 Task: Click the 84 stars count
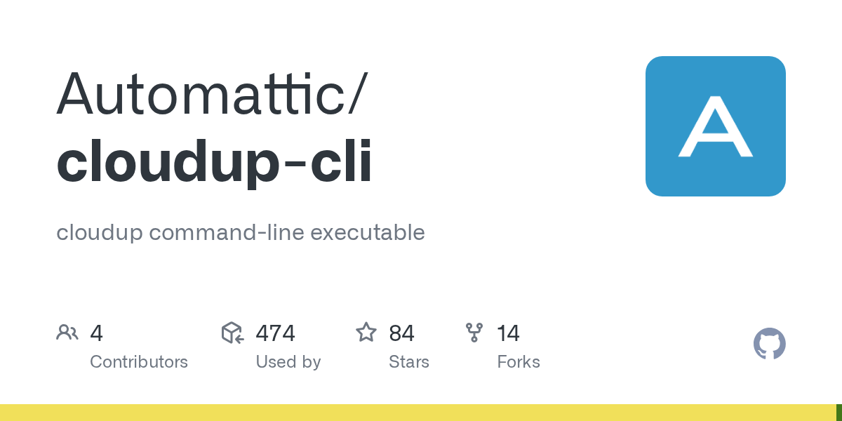401,333
